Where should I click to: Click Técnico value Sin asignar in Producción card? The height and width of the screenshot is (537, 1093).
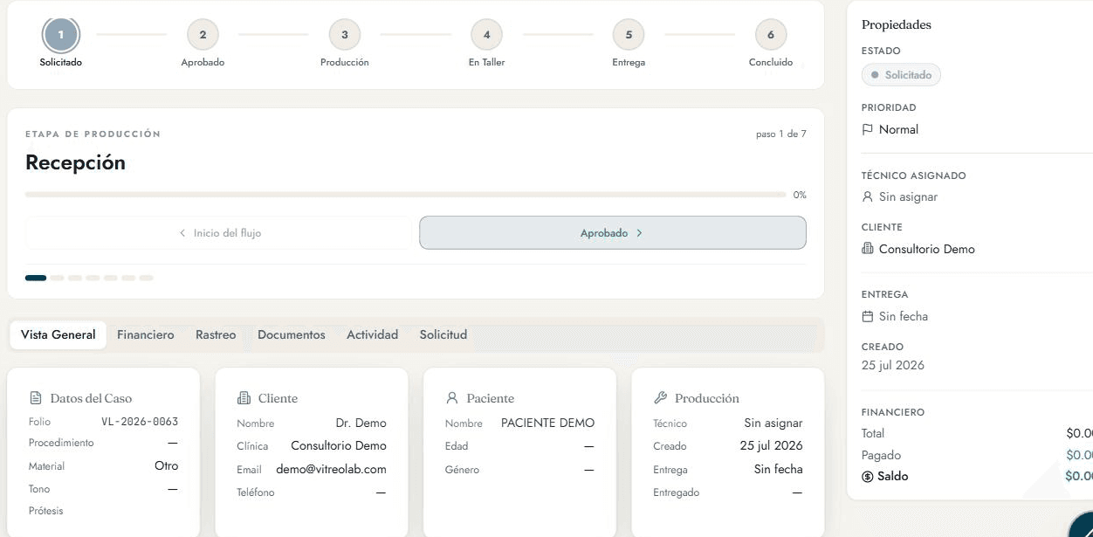pyautogui.click(x=773, y=423)
